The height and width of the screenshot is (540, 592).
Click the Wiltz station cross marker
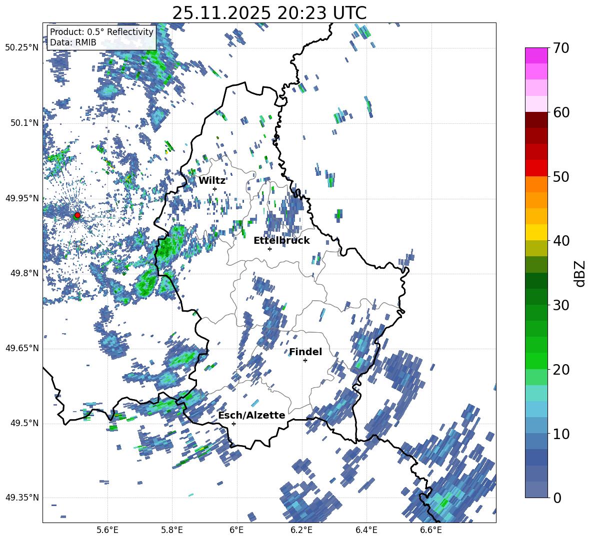pos(215,189)
